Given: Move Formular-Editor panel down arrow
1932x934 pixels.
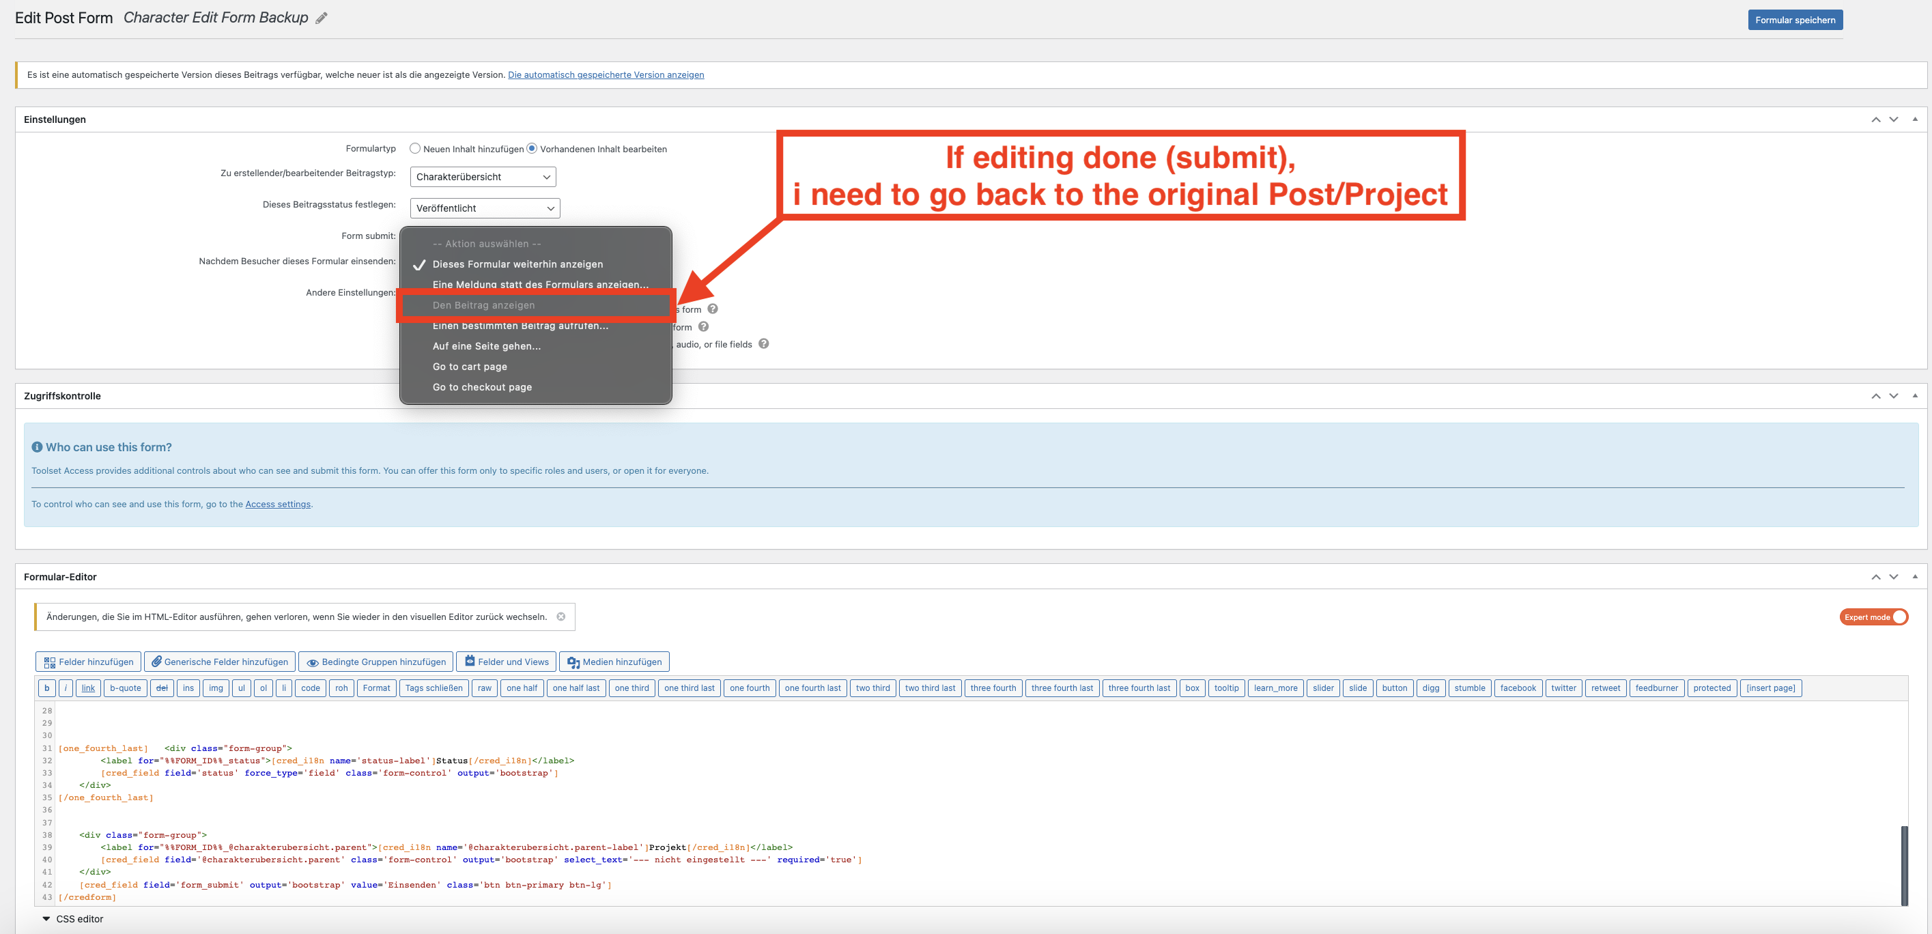Looking at the screenshot, I should (1893, 577).
